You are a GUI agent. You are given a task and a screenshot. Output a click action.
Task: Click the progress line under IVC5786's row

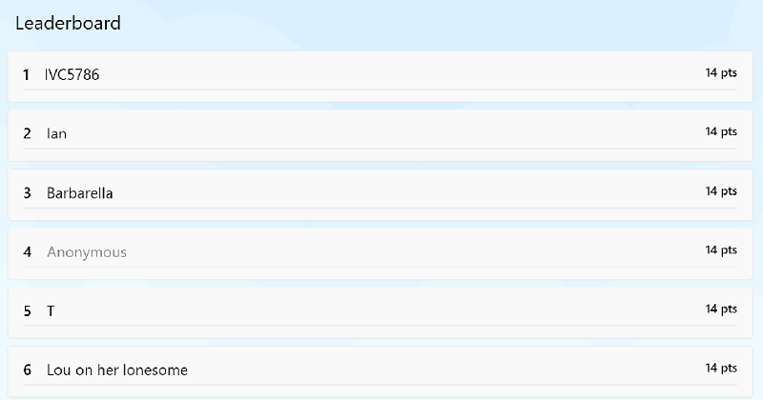(381, 90)
